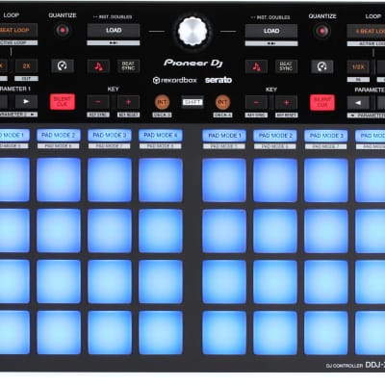385x385 pixels.
Task: Strike second-row pad under right deck PAD MODE 3
Action: coord(326,231)
